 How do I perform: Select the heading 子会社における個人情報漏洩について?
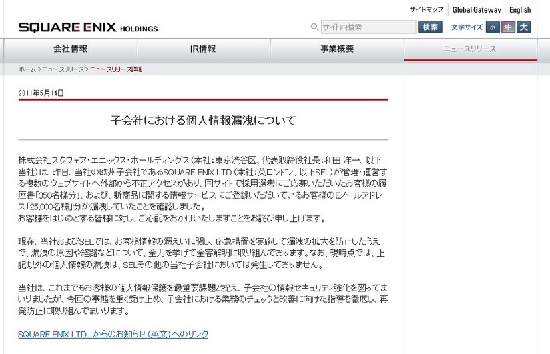(203, 121)
